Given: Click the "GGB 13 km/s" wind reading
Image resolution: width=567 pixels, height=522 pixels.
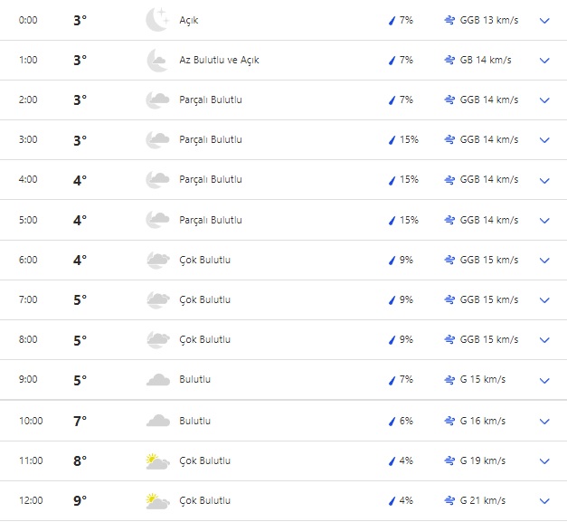Looking at the screenshot, I should click(488, 20).
